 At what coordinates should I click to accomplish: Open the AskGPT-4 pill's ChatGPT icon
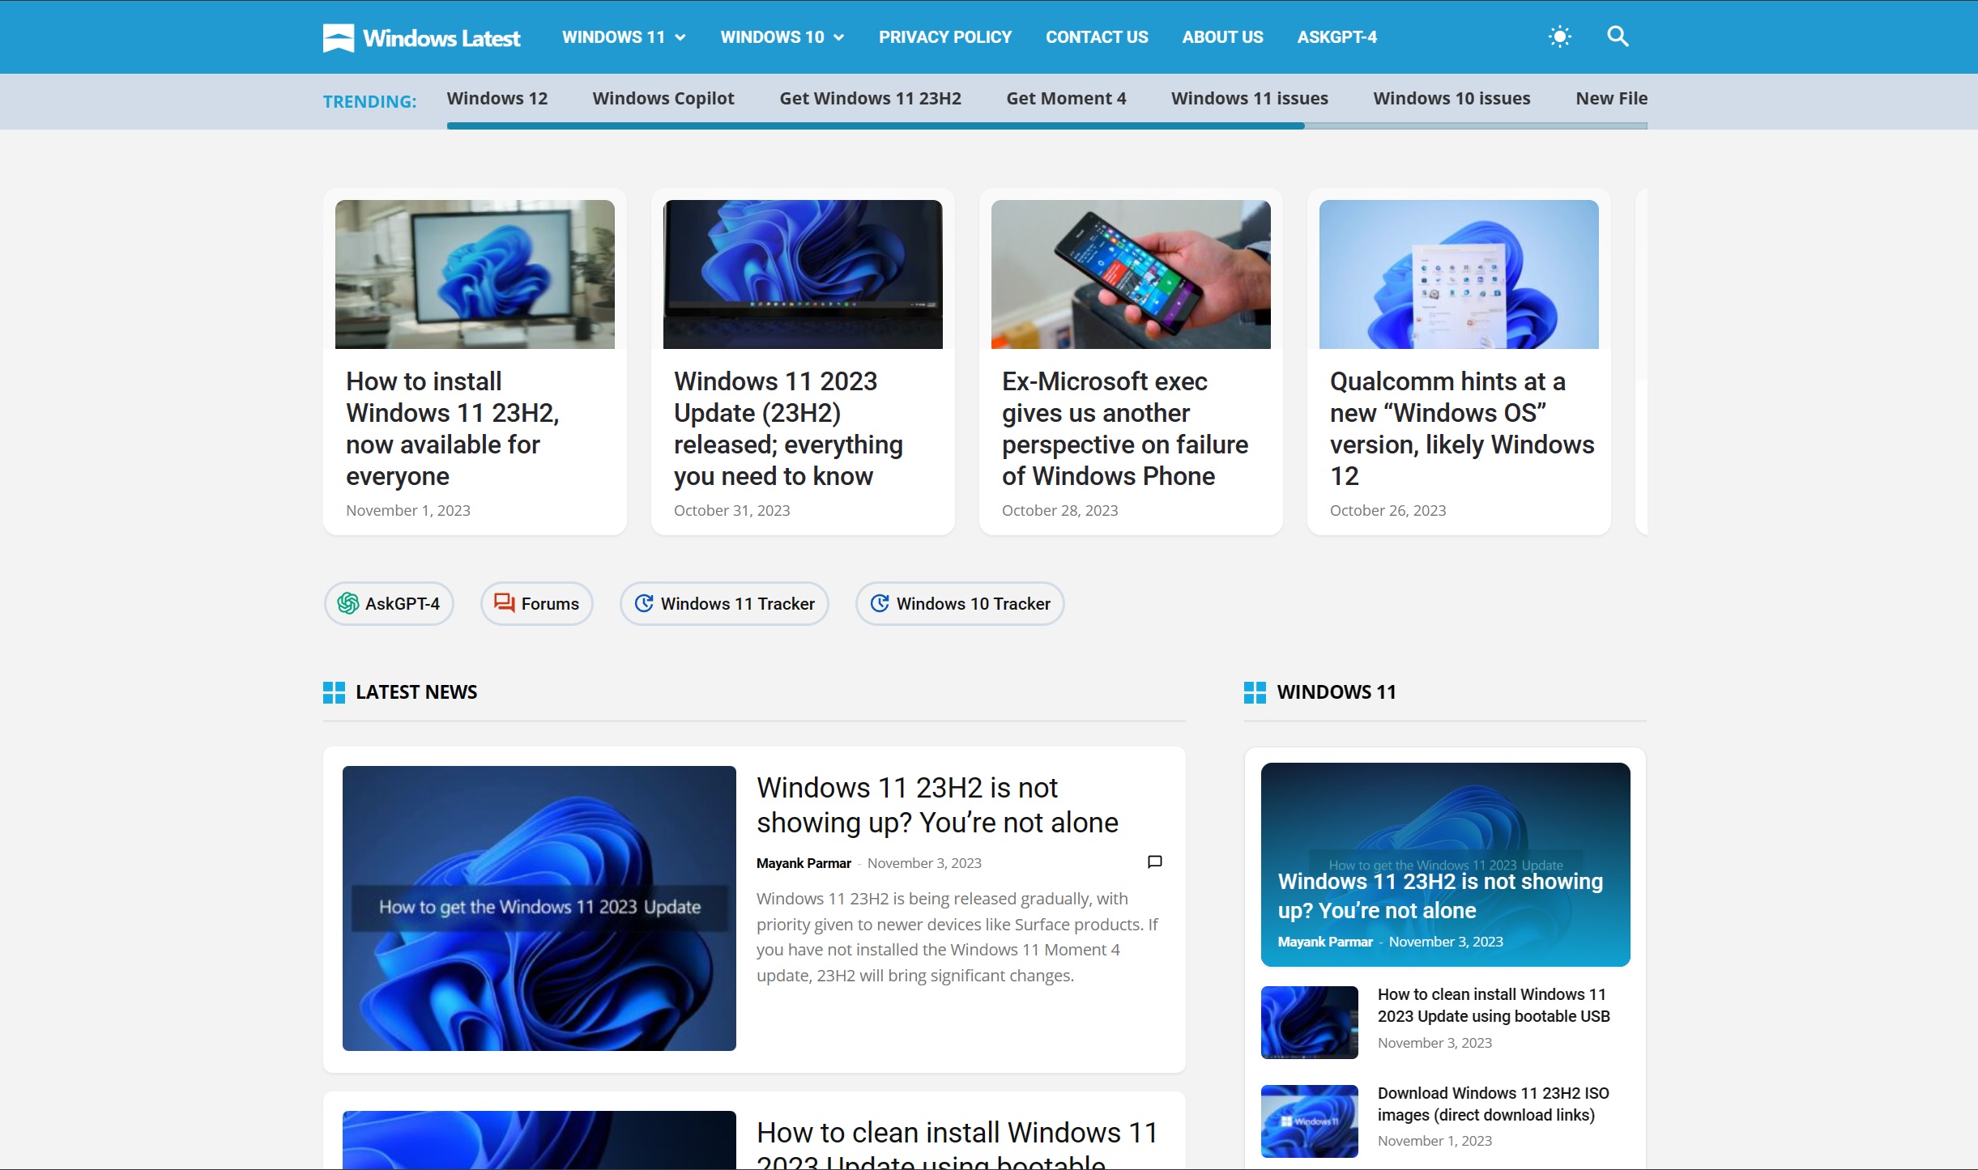(348, 603)
